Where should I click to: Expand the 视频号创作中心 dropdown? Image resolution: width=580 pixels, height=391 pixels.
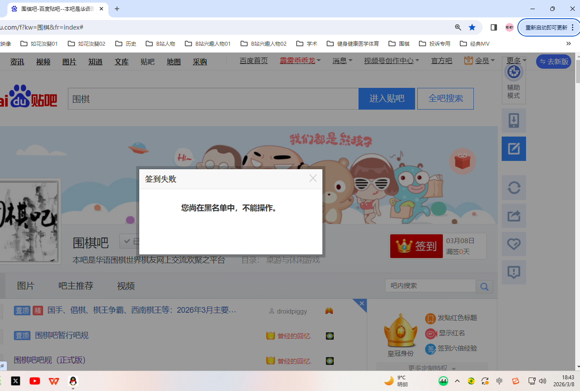pos(391,61)
